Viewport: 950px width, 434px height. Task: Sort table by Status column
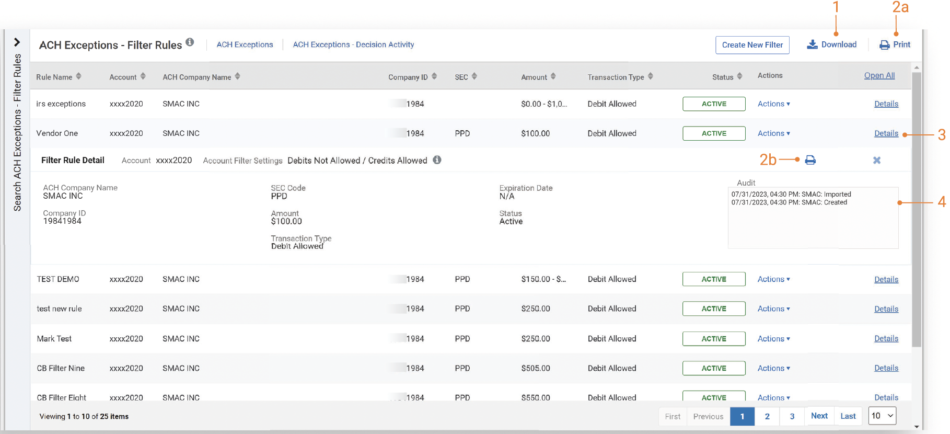pyautogui.click(x=739, y=76)
